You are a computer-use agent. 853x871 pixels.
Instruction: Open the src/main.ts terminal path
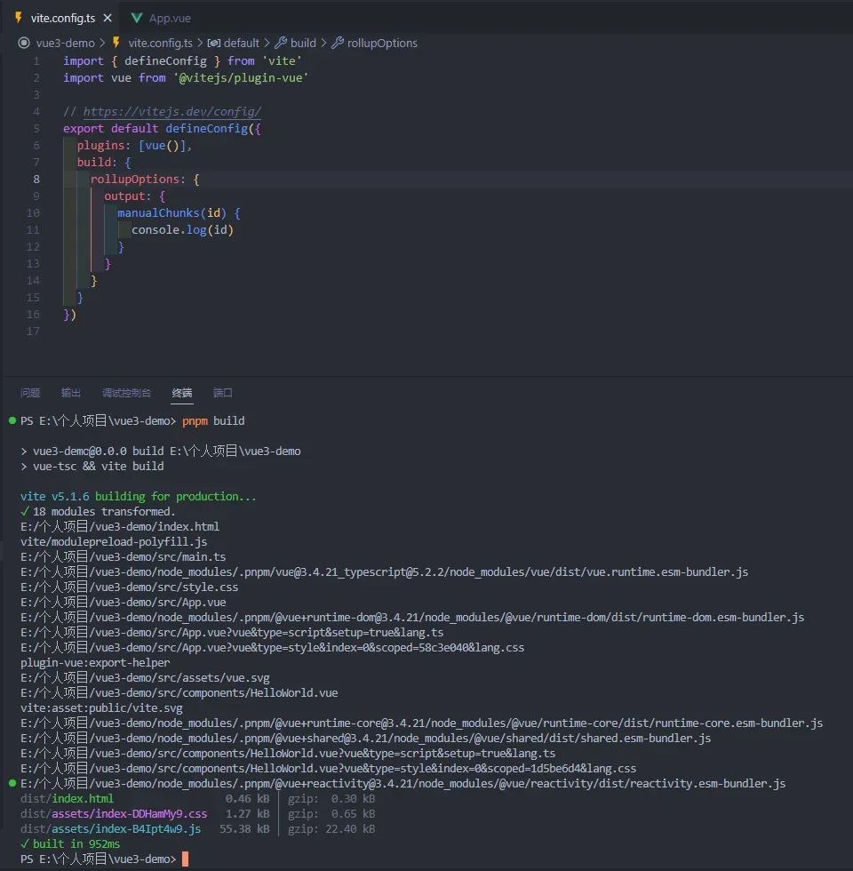pos(124,556)
